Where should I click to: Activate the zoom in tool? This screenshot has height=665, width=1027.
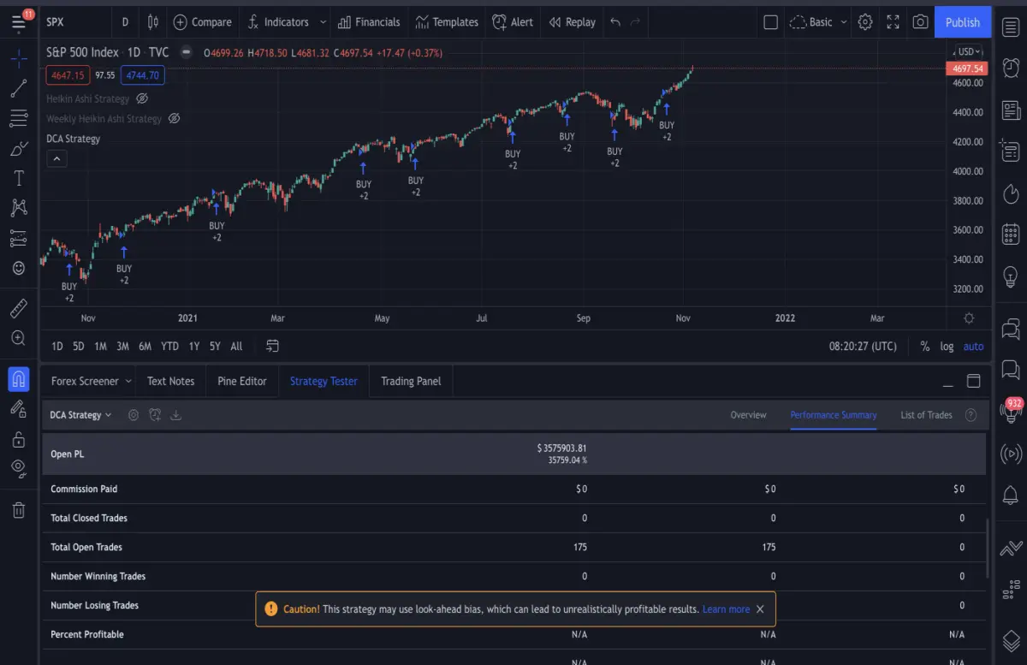[x=19, y=338]
